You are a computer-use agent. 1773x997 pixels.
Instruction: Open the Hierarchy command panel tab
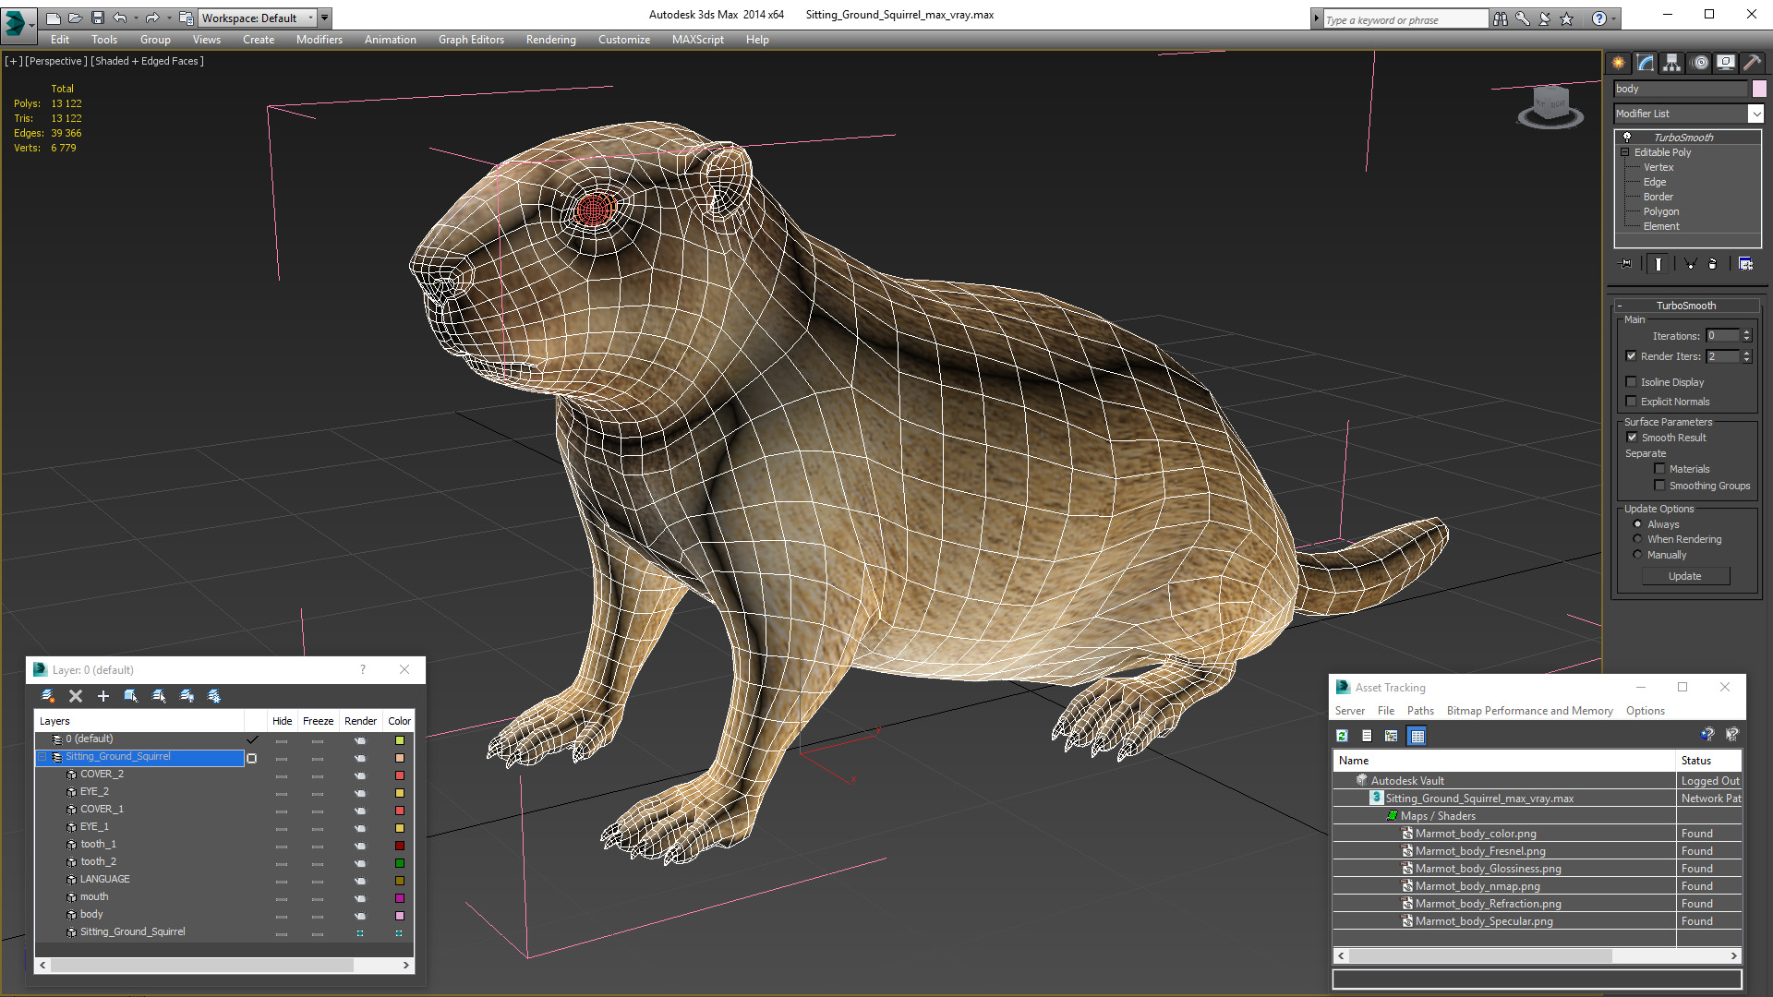[x=1672, y=63]
